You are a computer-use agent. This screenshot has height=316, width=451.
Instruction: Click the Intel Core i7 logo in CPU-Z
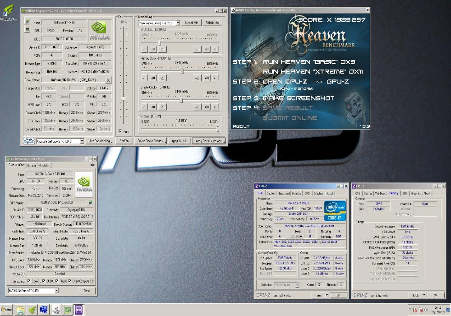pos(335,211)
